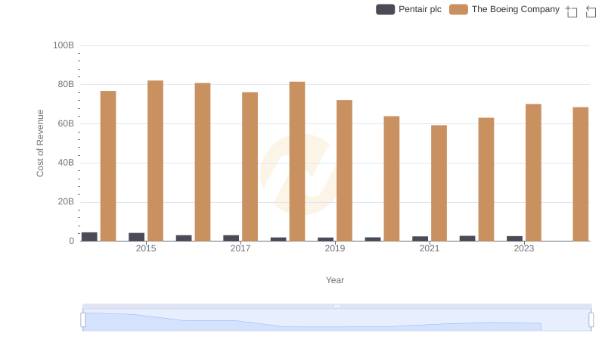Click the 2016 Boeing orange bar
This screenshot has width=605, height=349.
tap(203, 162)
